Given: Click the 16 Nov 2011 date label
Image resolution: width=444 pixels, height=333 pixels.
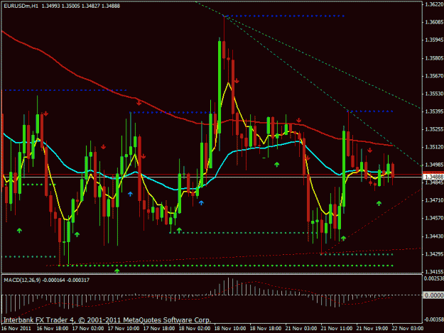Looking at the screenshot, I should tap(16, 329).
